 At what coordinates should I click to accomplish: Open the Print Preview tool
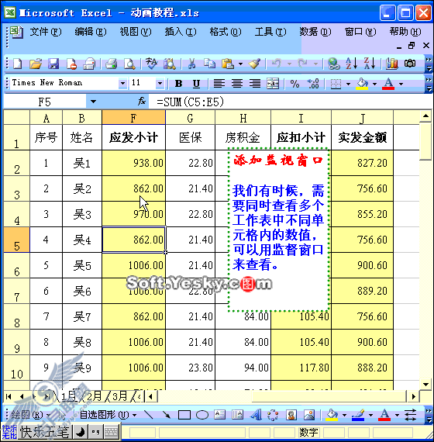[129, 64]
